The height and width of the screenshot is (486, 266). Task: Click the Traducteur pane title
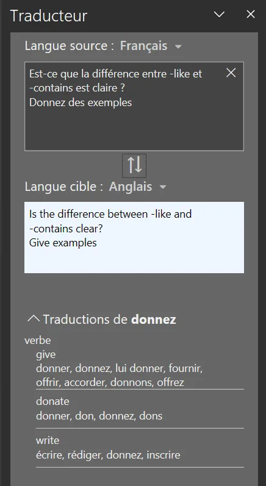[49, 15]
